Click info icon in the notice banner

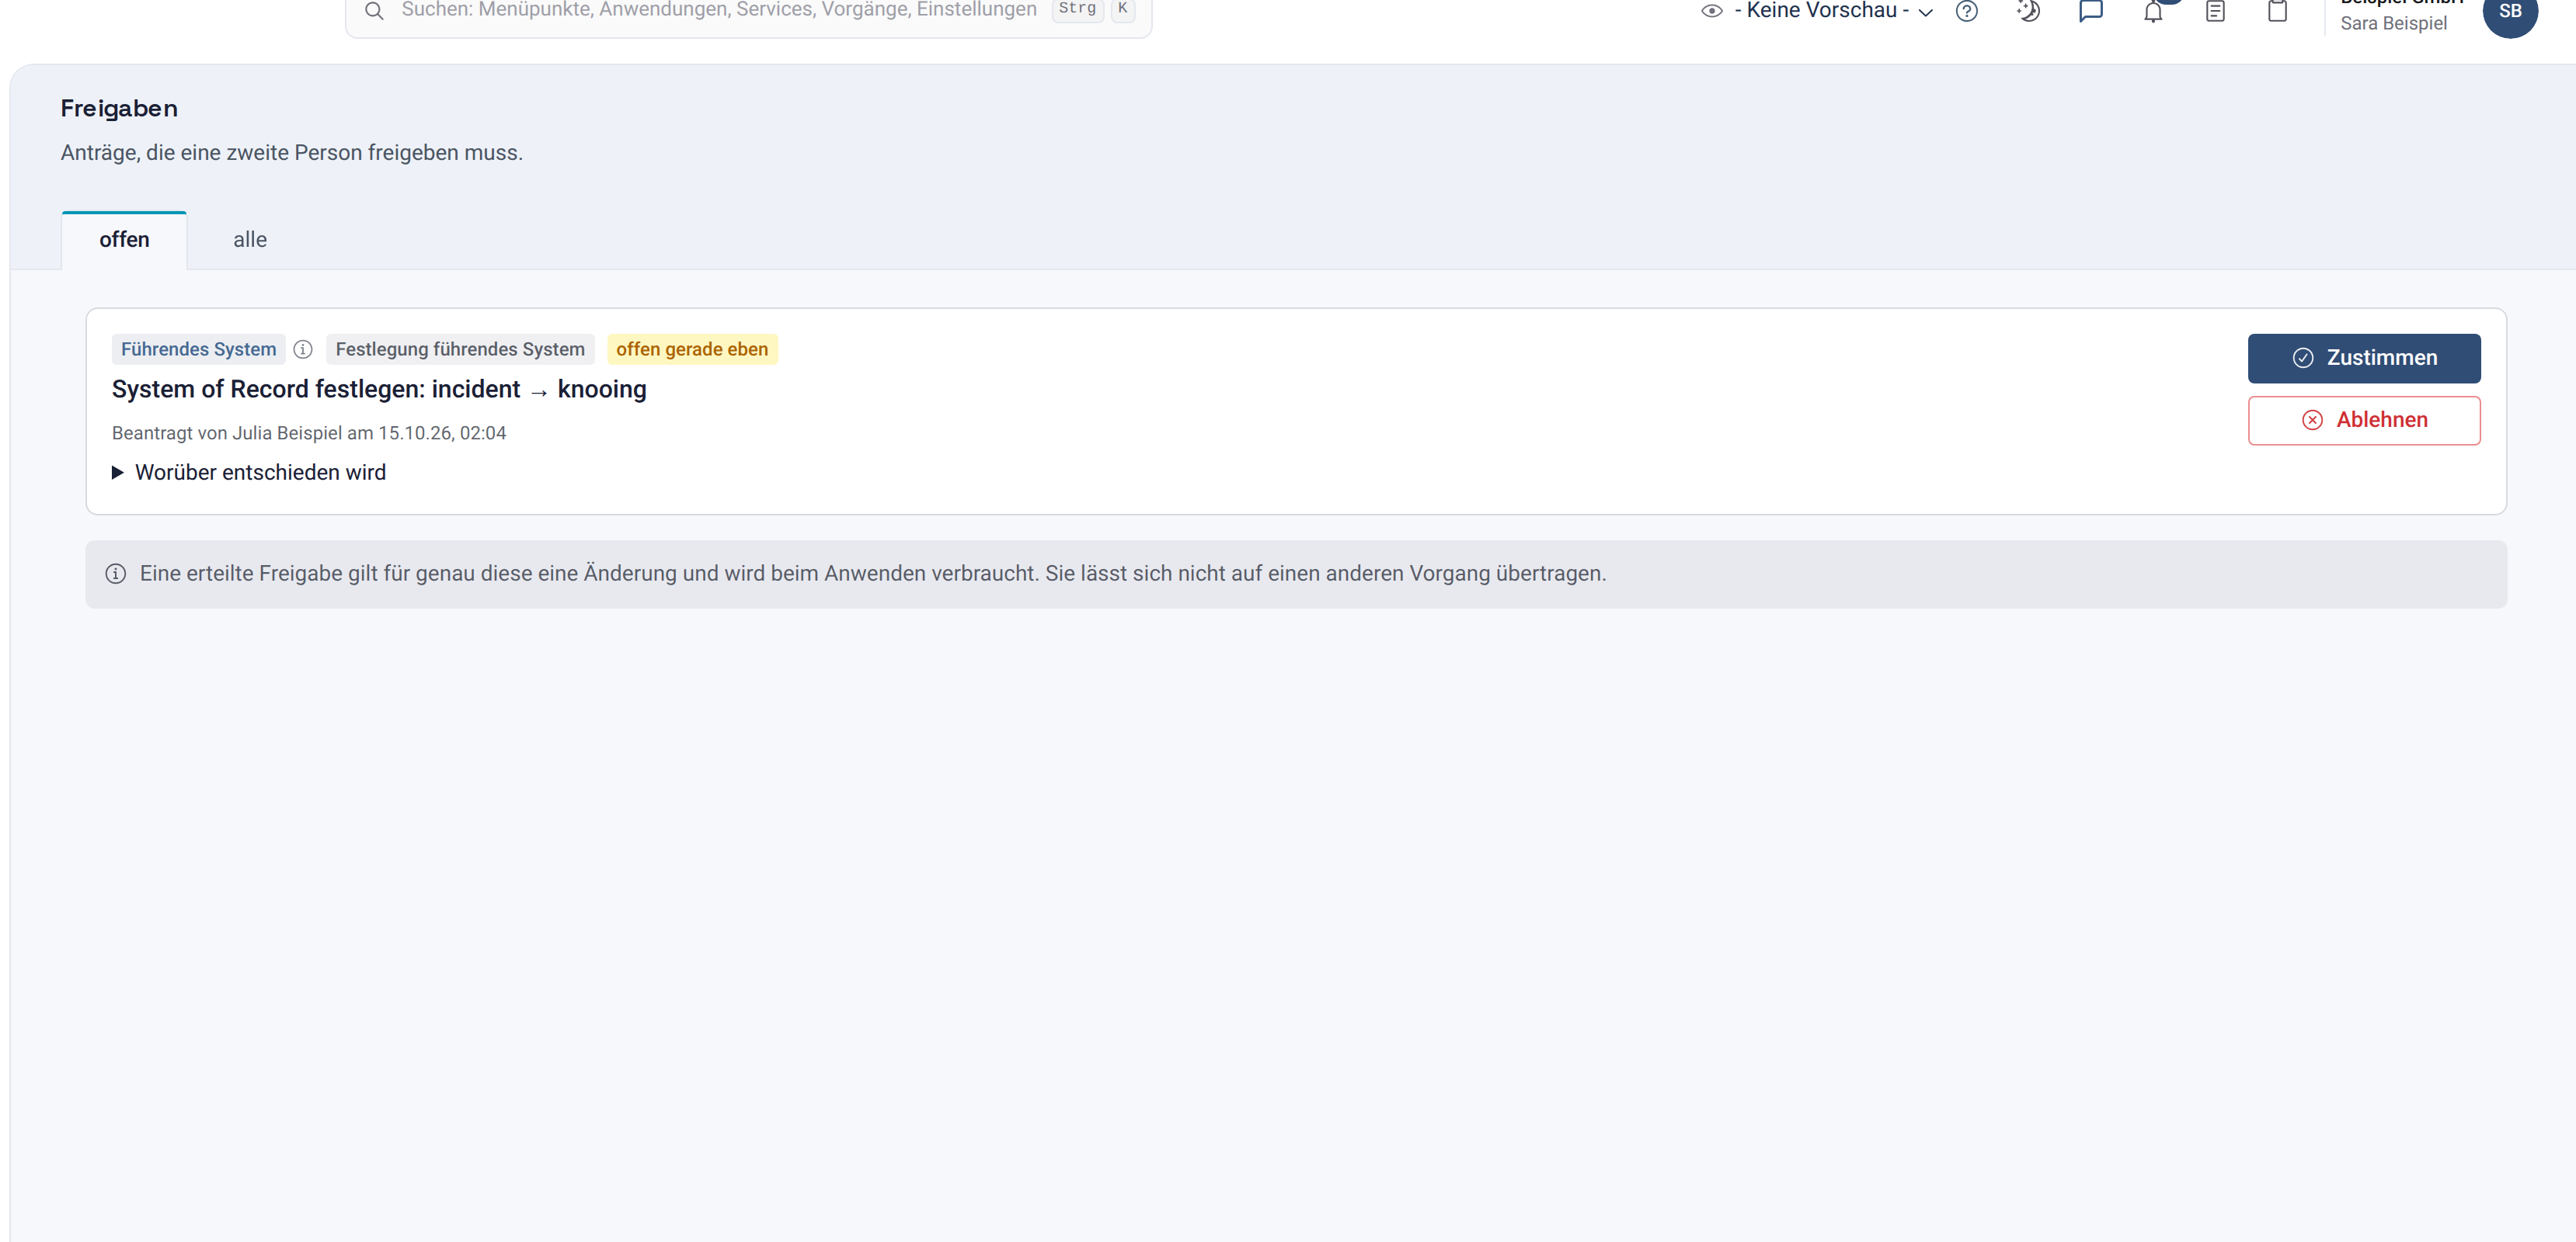pos(116,574)
